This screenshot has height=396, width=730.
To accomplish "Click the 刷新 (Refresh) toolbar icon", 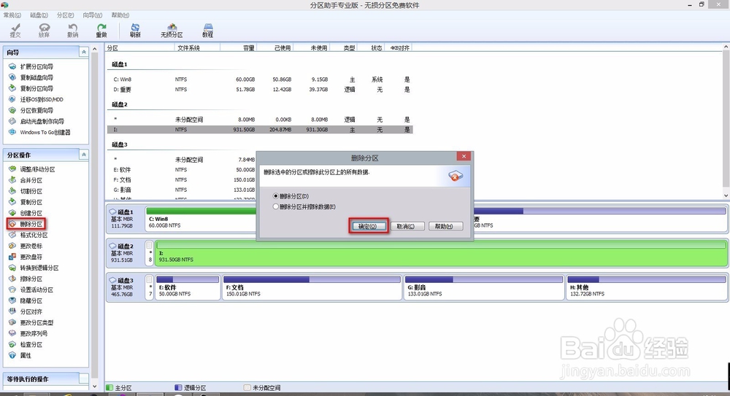I will 135,31.
